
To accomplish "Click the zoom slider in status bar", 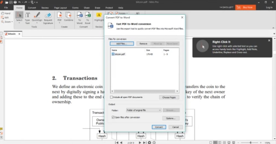I will tap(250, 142).
